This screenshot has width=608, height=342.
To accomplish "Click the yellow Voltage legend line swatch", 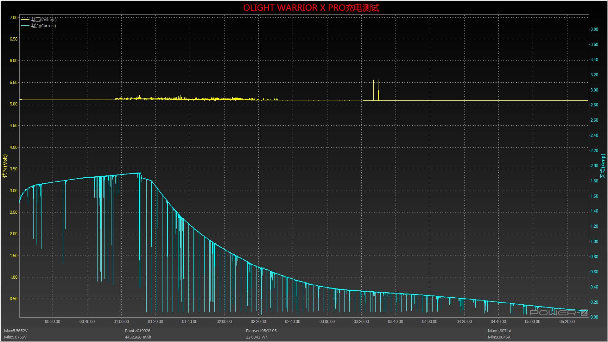I will pos(25,20).
